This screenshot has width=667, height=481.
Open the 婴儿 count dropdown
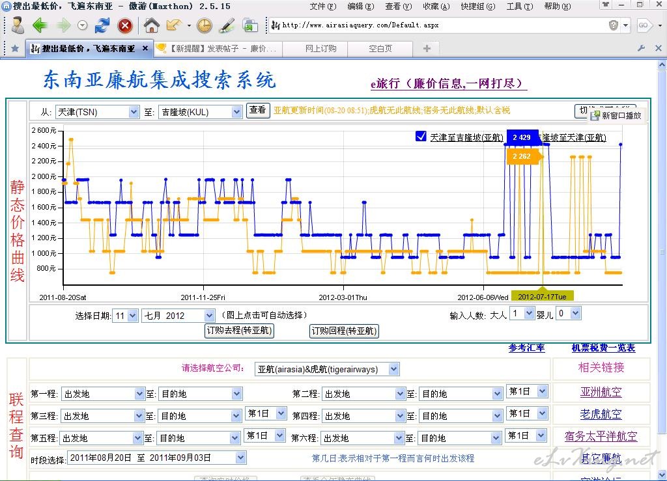tap(568, 314)
